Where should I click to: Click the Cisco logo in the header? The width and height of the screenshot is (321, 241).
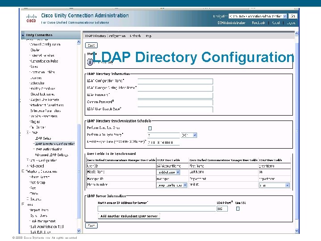(x=31, y=18)
